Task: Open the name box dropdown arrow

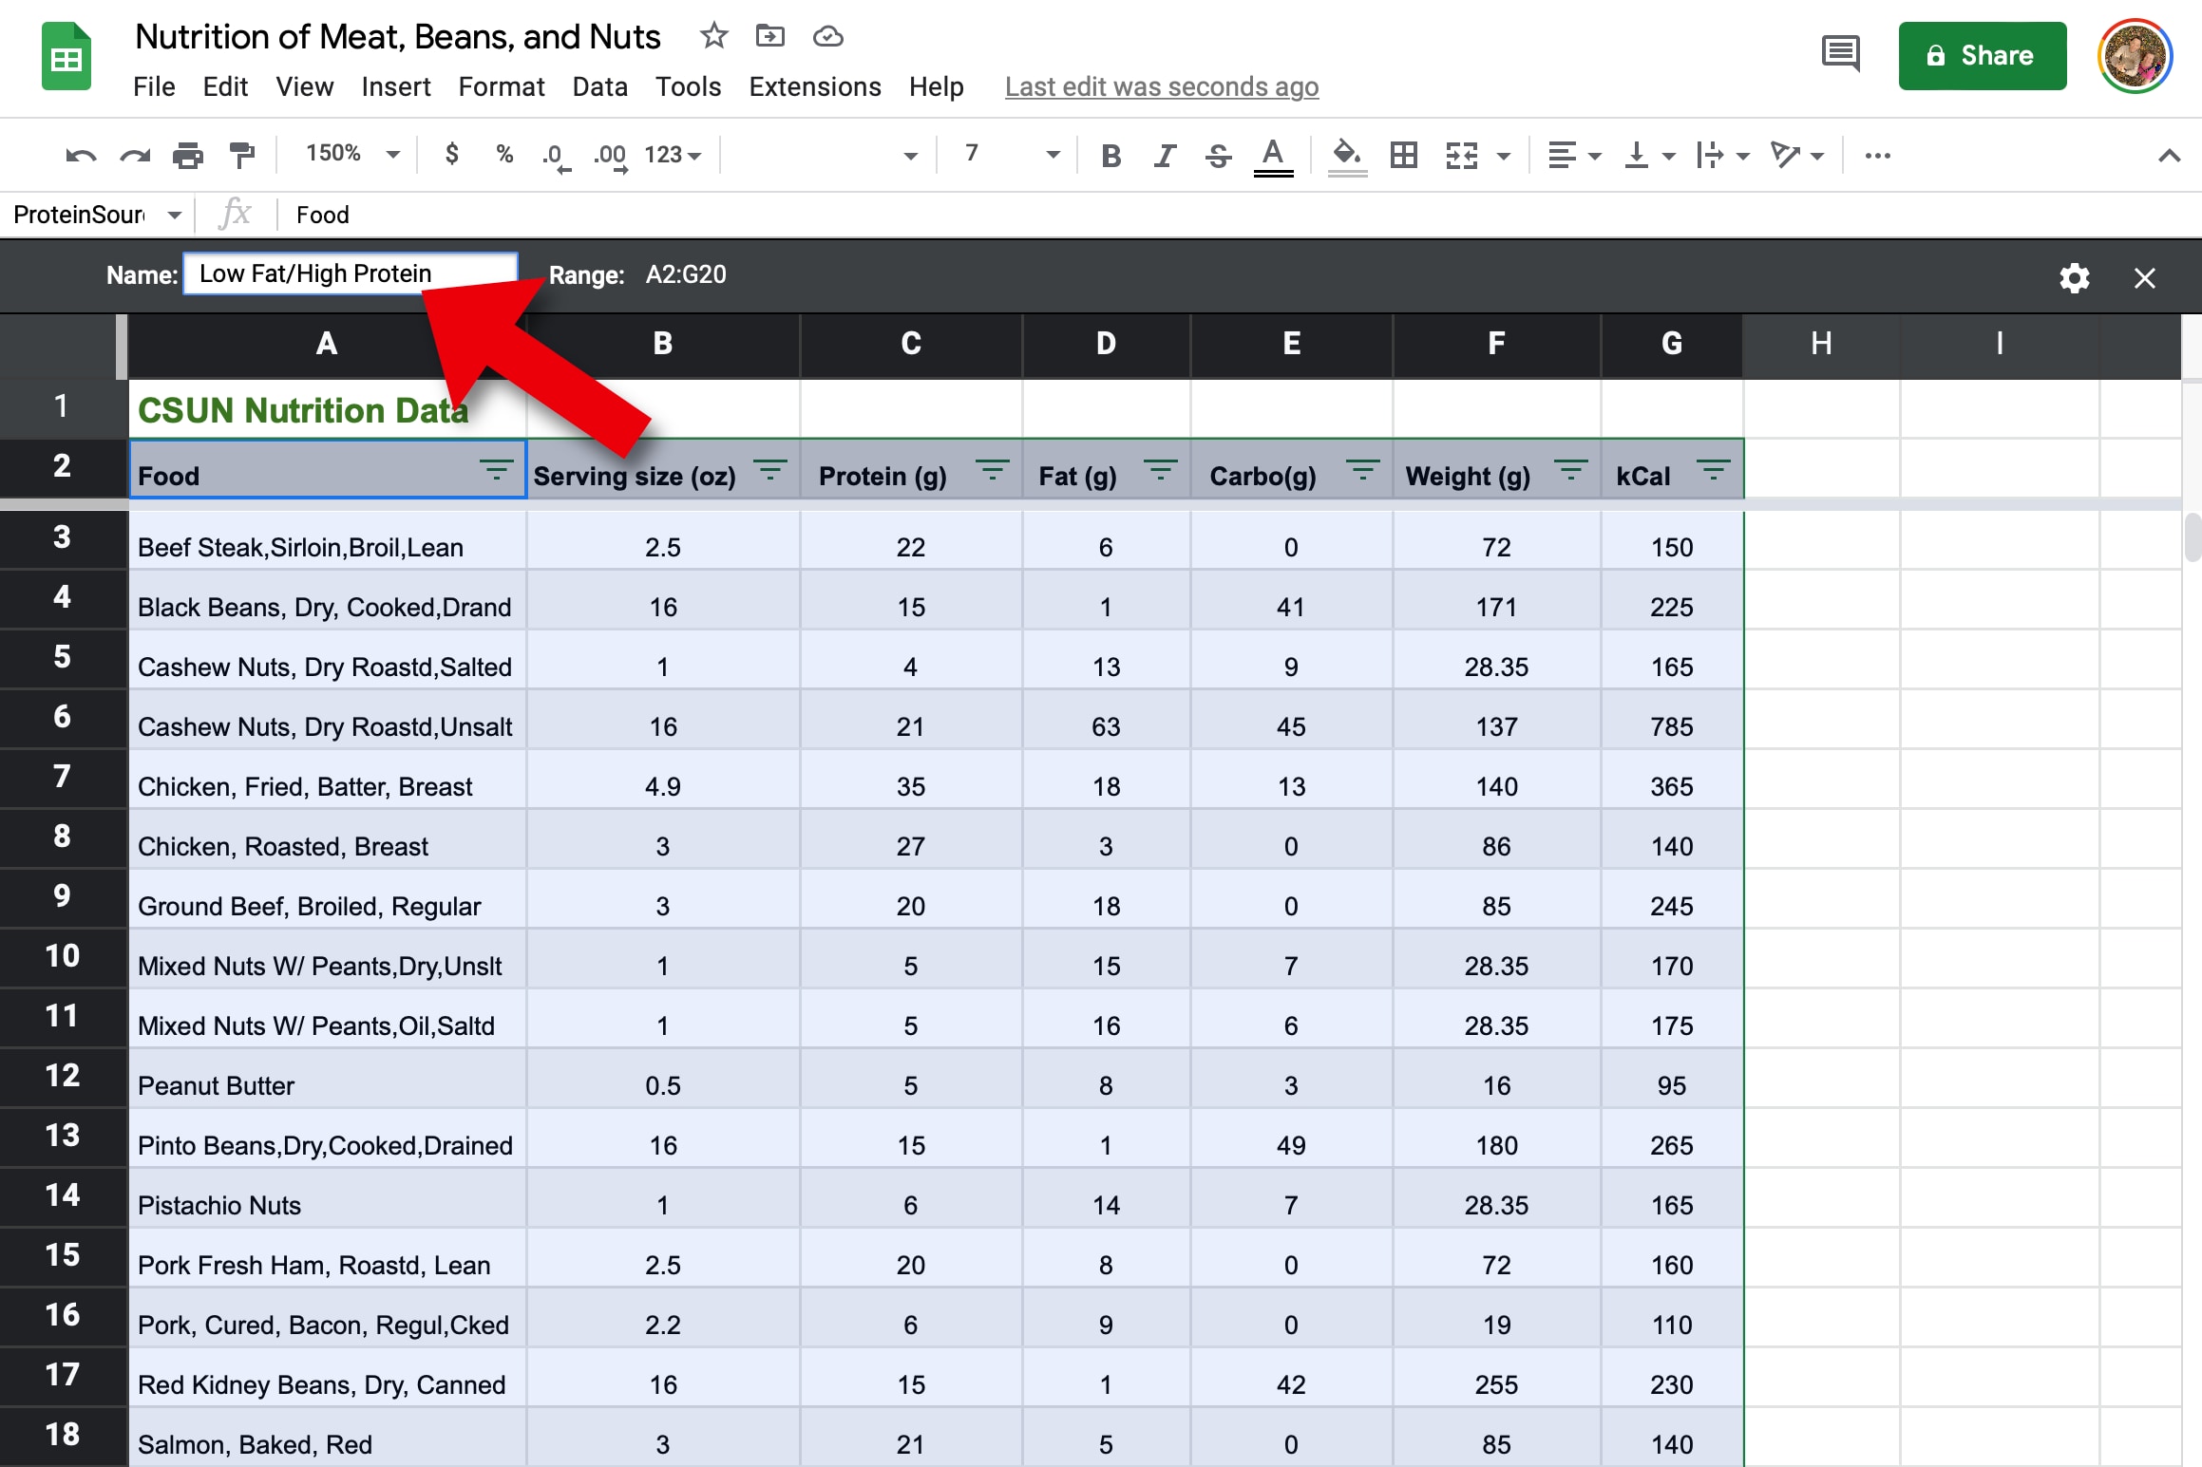Action: 174,216
